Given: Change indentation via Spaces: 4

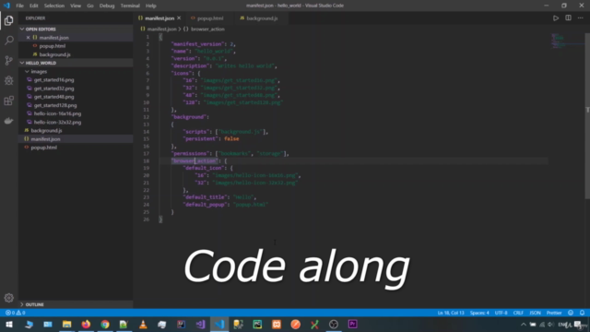Looking at the screenshot, I should coord(479,313).
